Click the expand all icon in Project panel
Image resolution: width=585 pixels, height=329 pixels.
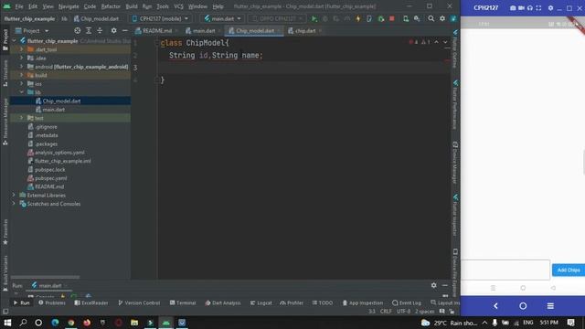coord(89,31)
